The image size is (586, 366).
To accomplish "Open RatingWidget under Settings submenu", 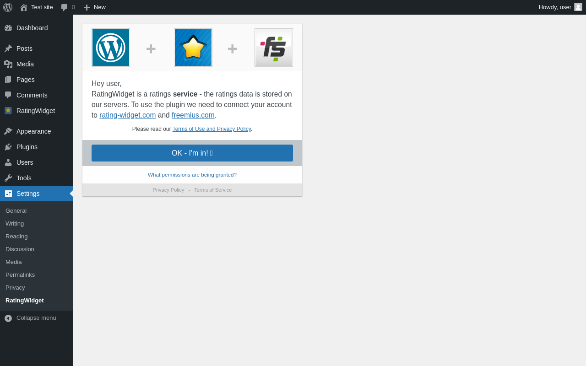I will [x=37, y=301].
